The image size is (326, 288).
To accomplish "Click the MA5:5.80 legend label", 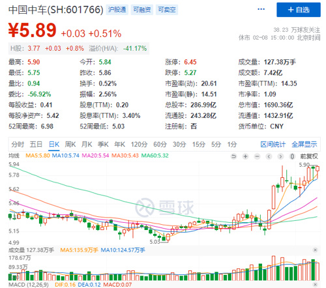I will pos(38,156).
